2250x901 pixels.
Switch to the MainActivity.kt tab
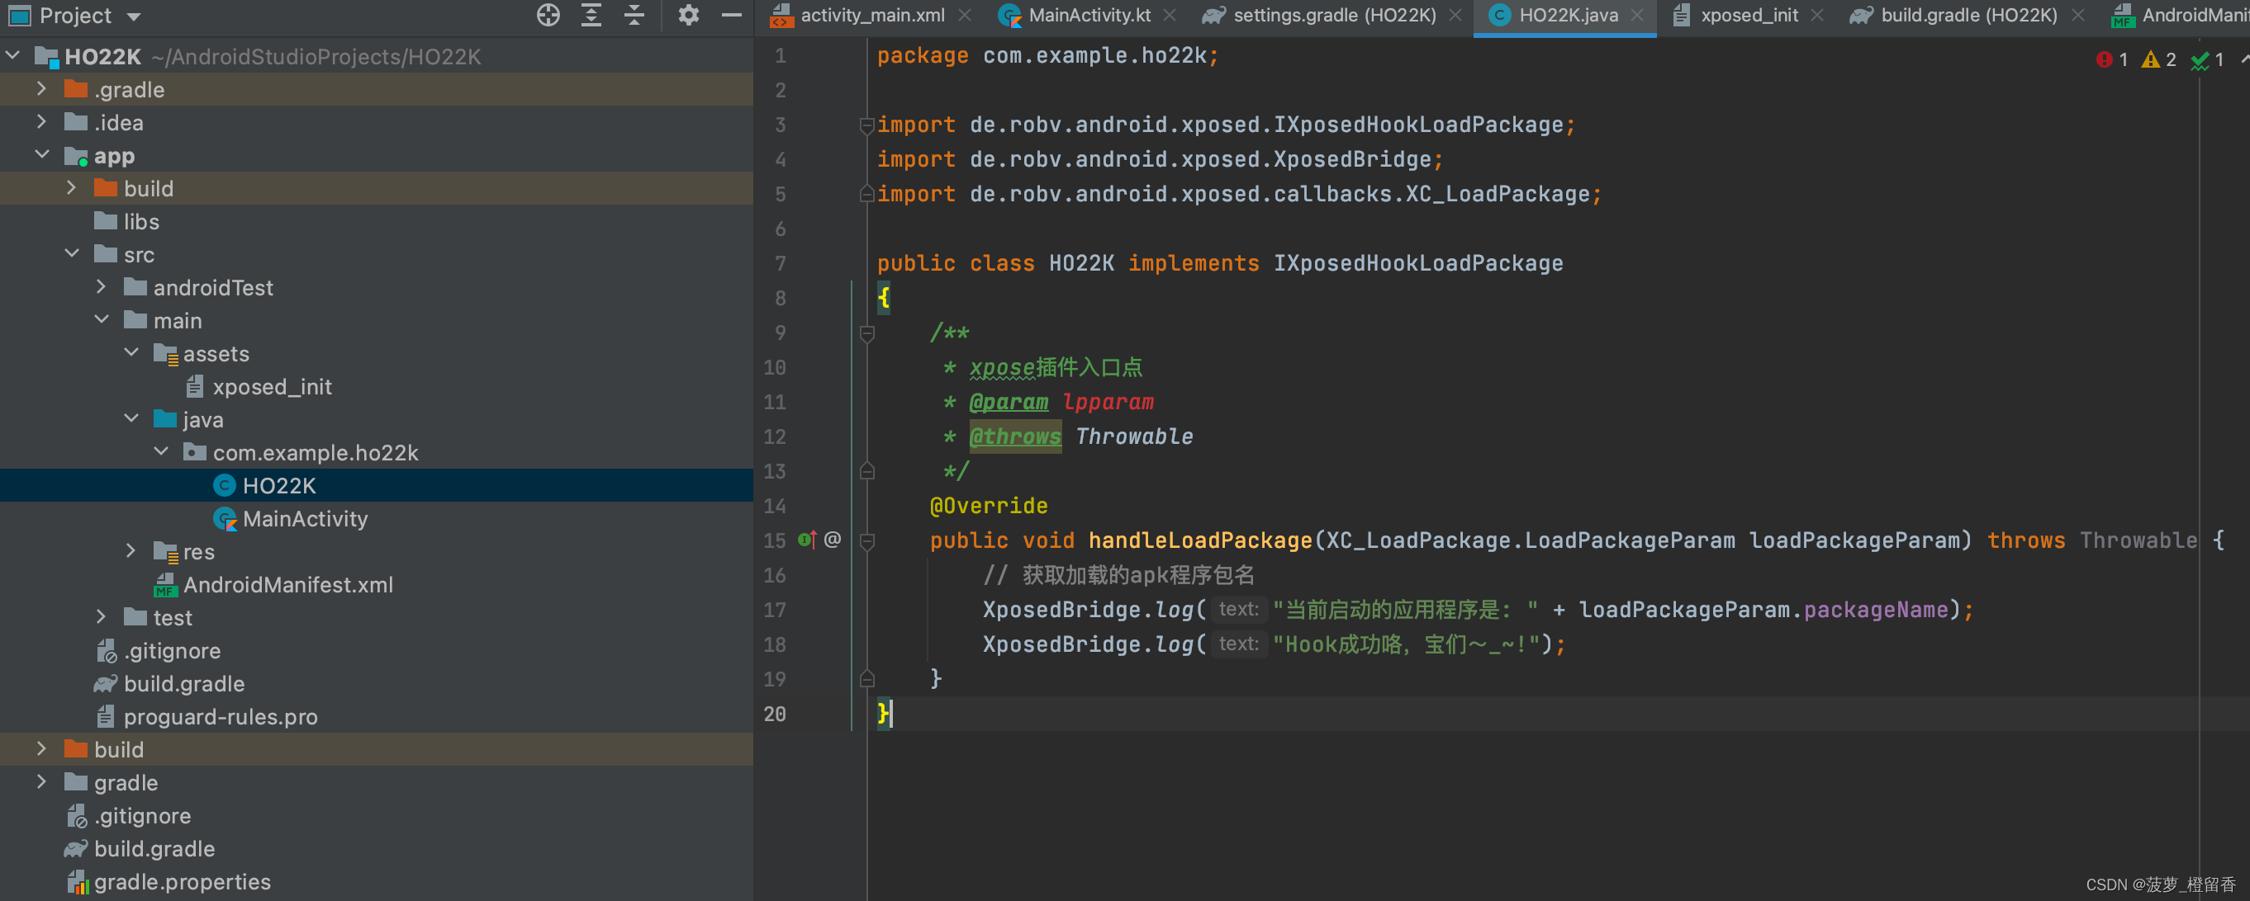1089,15
